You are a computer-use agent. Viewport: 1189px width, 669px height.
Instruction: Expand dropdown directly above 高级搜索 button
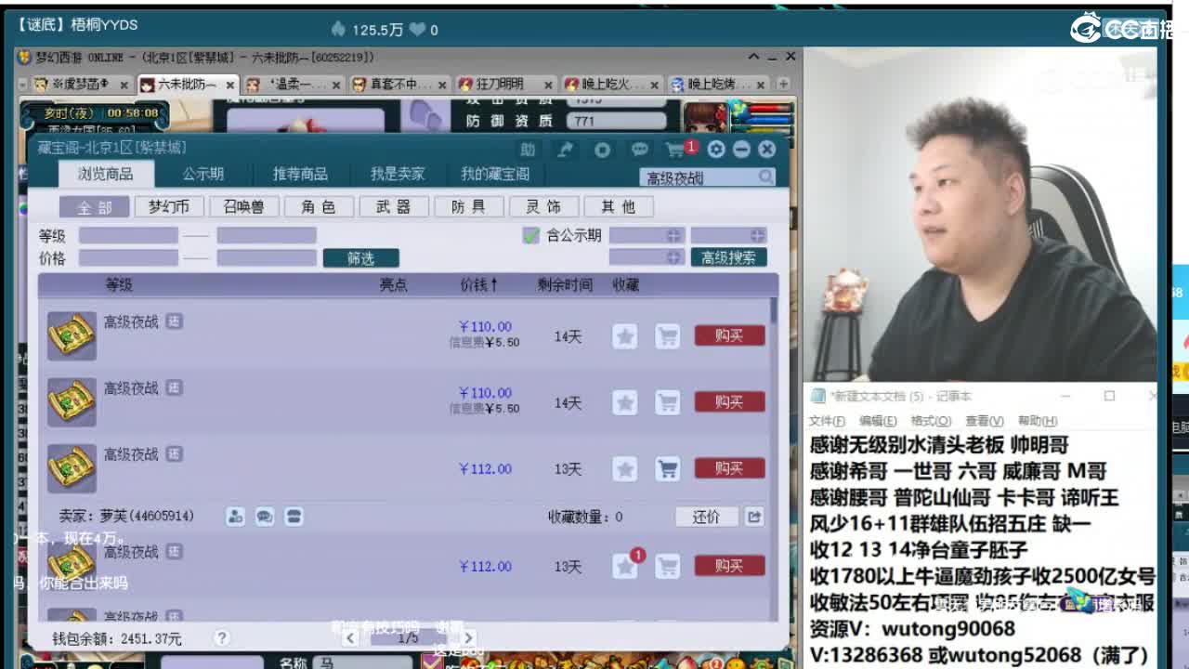click(x=728, y=235)
